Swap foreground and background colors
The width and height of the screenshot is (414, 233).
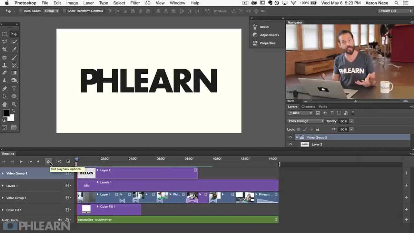coord(13,111)
